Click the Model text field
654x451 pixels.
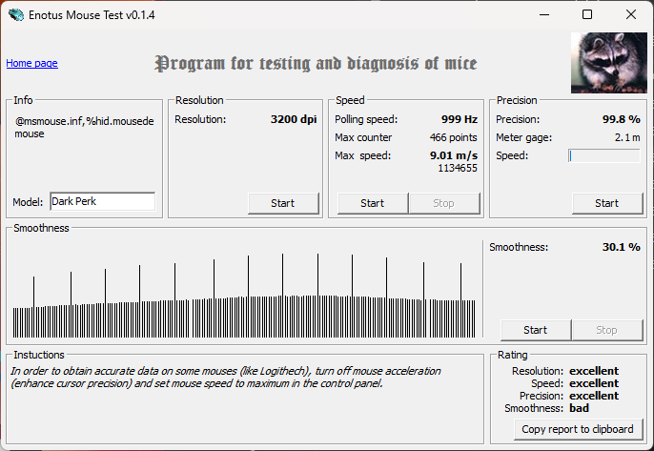coord(102,201)
